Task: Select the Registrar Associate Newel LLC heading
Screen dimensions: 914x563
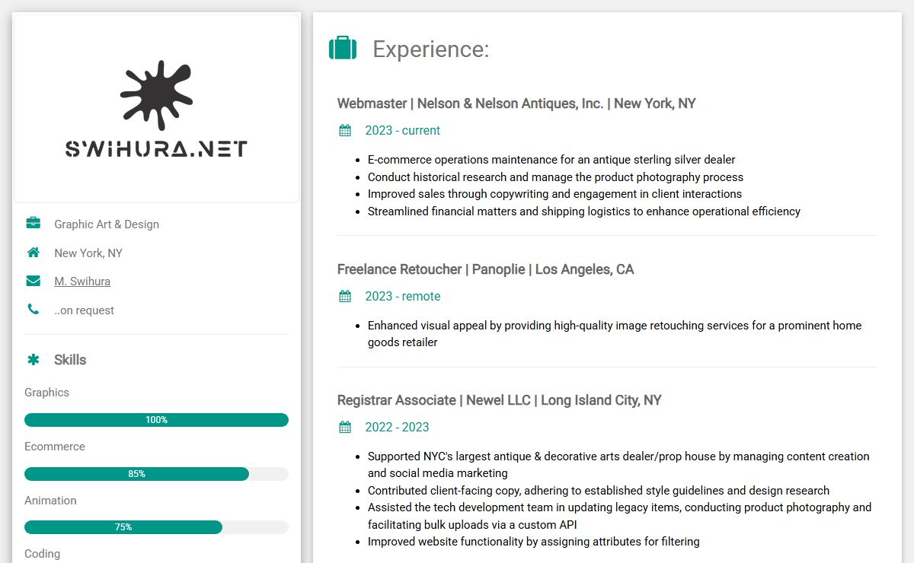Action: point(499,400)
